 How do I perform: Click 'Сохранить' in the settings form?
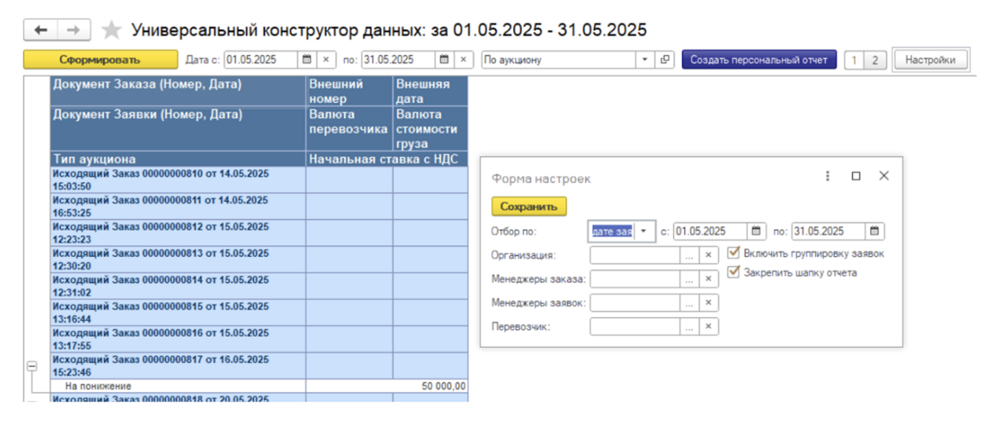529,207
